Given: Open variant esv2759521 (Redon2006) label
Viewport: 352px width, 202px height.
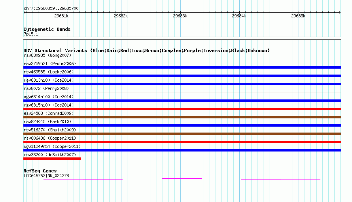Looking at the screenshot, I should tap(50, 64).
